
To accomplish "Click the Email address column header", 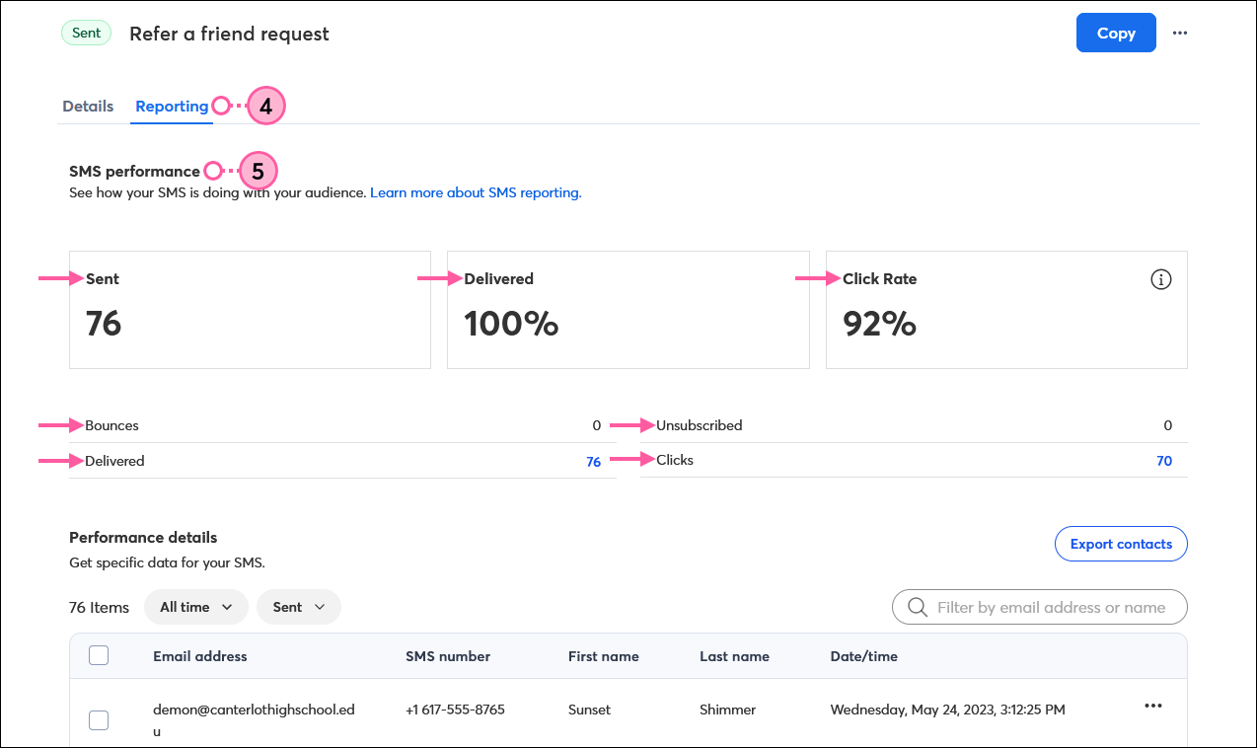I will click(x=200, y=656).
